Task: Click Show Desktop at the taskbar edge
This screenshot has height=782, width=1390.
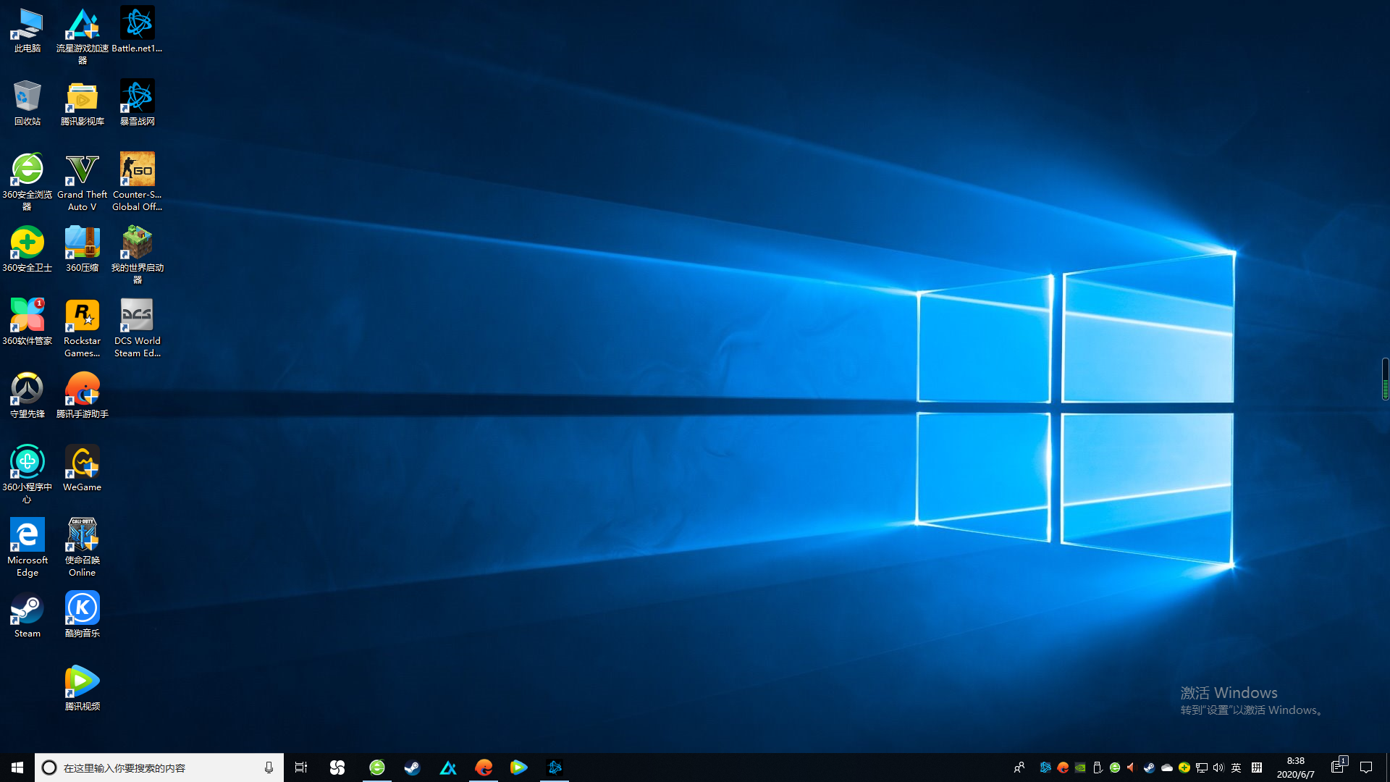Action: [1387, 768]
